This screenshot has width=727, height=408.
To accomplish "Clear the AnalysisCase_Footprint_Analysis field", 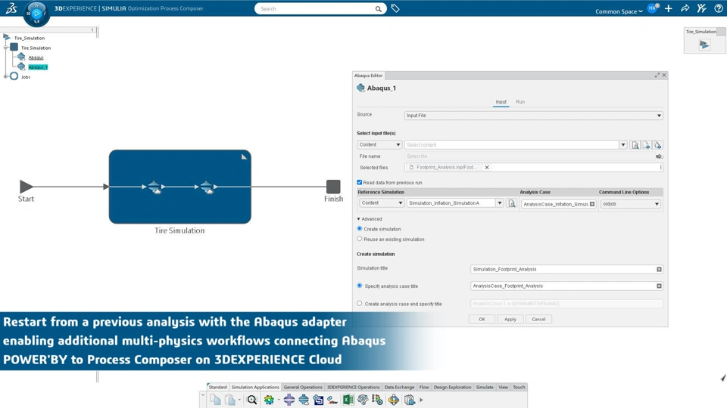I will 659,286.
